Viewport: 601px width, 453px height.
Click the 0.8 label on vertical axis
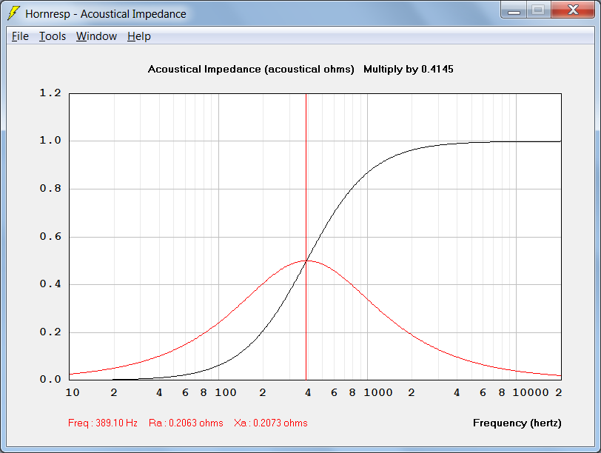click(50, 188)
